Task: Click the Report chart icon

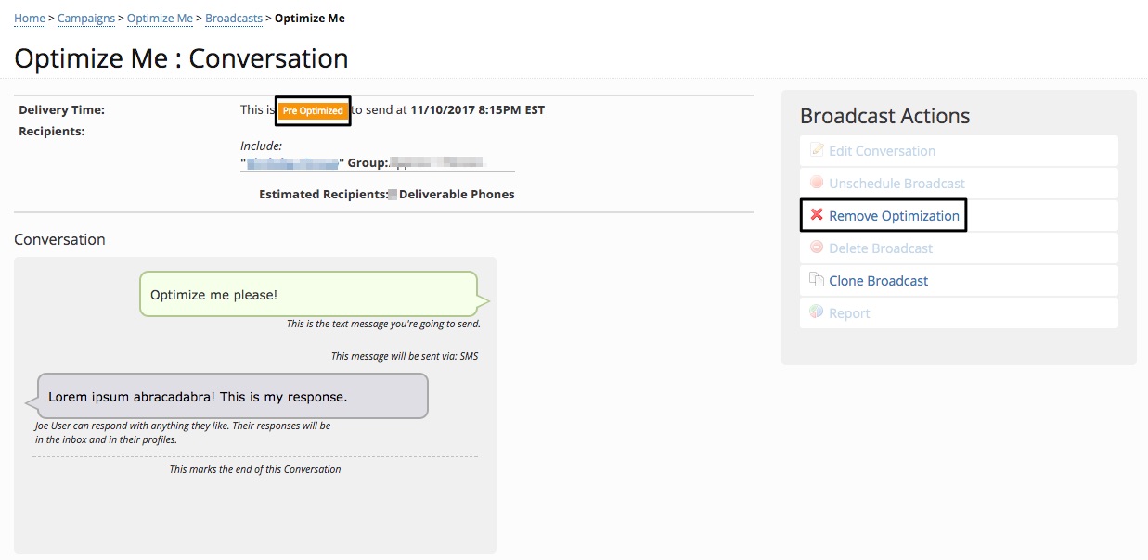Action: (x=817, y=312)
